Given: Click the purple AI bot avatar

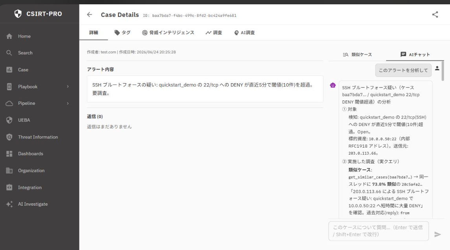Looking at the screenshot, I should pyautogui.click(x=332, y=85).
